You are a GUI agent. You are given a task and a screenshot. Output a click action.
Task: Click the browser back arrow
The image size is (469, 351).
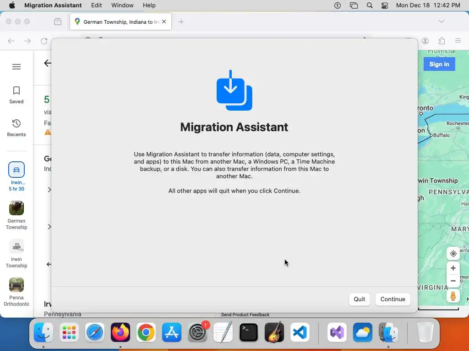point(11,41)
